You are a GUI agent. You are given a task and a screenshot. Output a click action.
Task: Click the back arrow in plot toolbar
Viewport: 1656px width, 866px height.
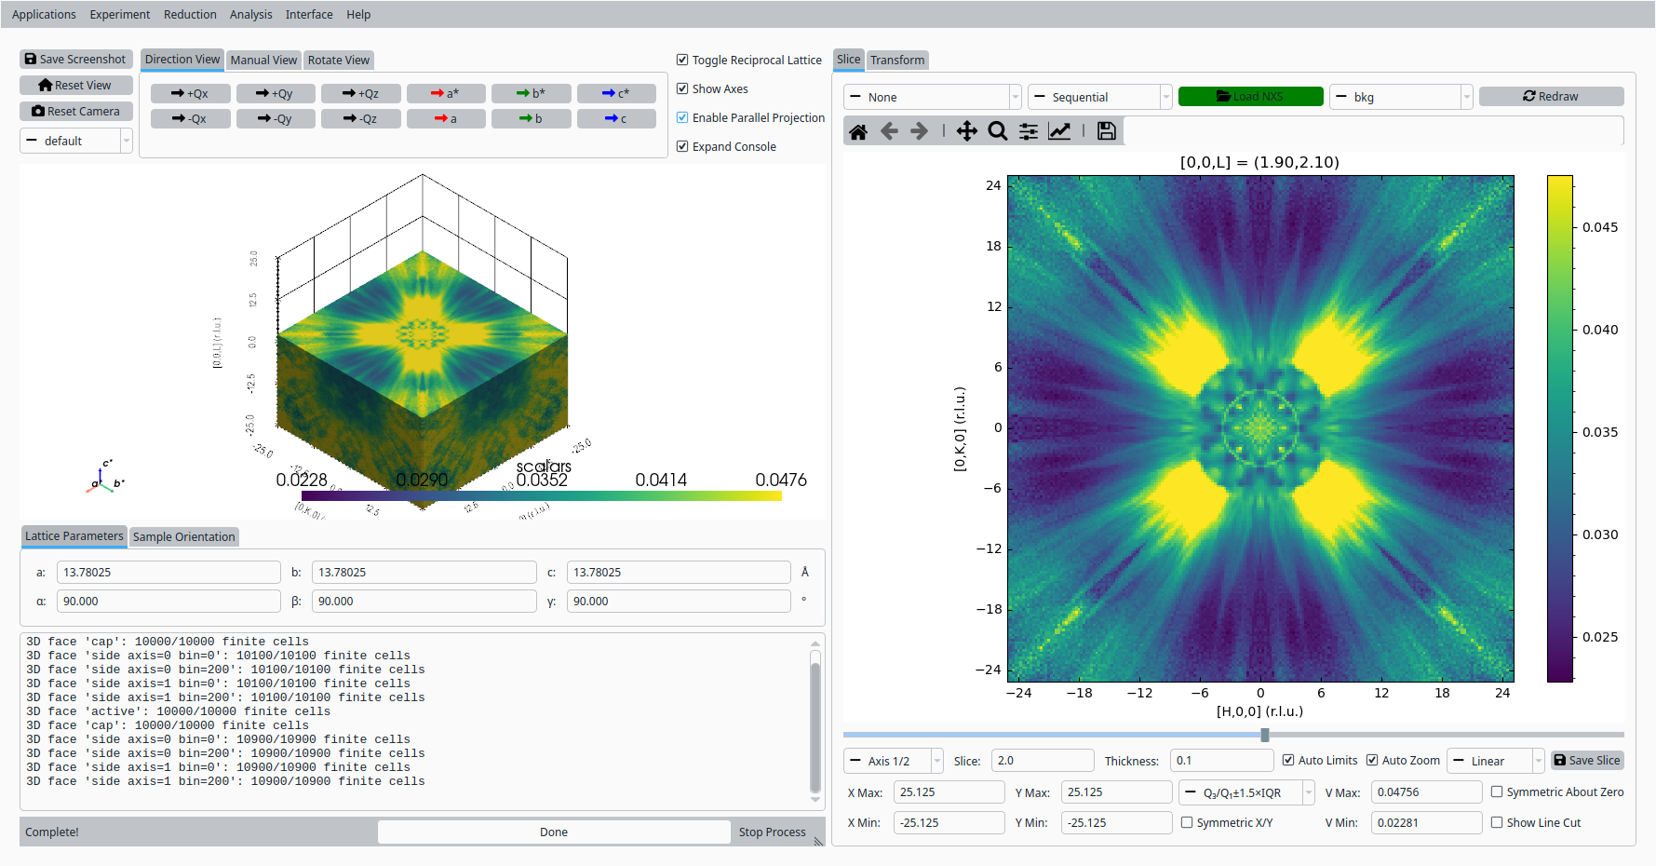tap(889, 131)
